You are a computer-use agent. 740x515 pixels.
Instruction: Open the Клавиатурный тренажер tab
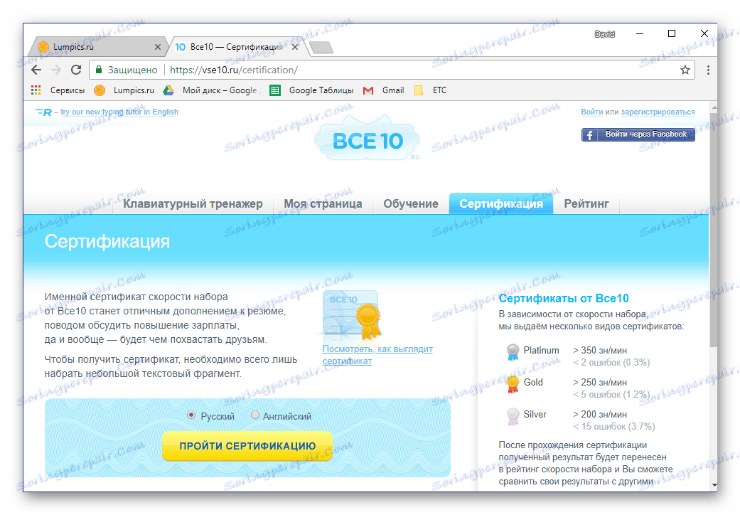[193, 204]
